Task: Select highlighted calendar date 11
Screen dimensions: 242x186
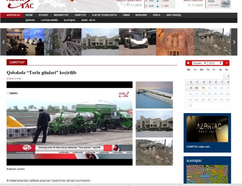Action: (x=202, y=88)
